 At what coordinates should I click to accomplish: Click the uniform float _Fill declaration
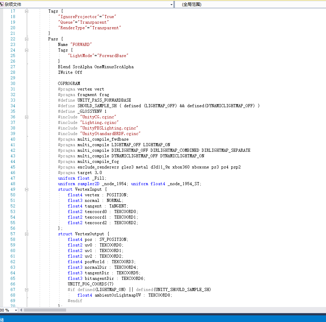pos(82,178)
